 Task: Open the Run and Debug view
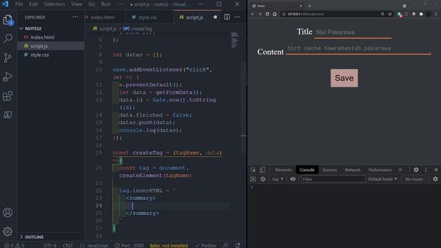point(8,76)
